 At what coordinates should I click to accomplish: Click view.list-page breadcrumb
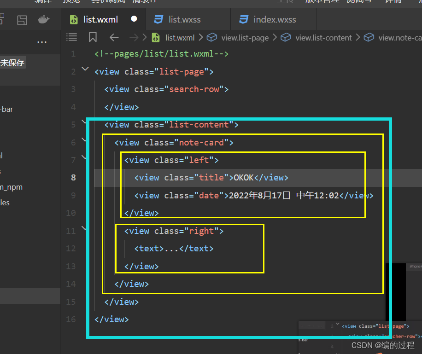(245, 38)
